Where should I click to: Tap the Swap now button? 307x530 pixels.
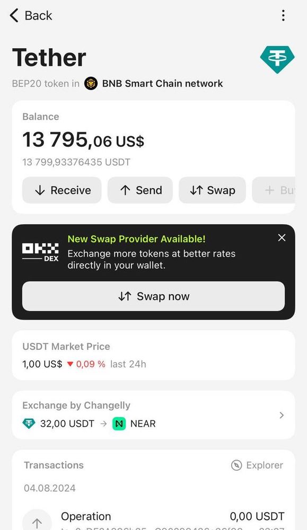pos(154,296)
